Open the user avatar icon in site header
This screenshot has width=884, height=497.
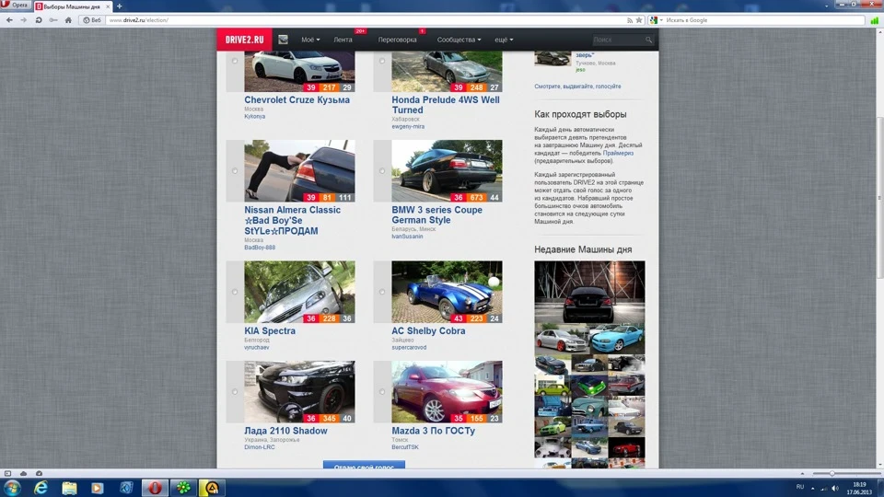(x=283, y=40)
